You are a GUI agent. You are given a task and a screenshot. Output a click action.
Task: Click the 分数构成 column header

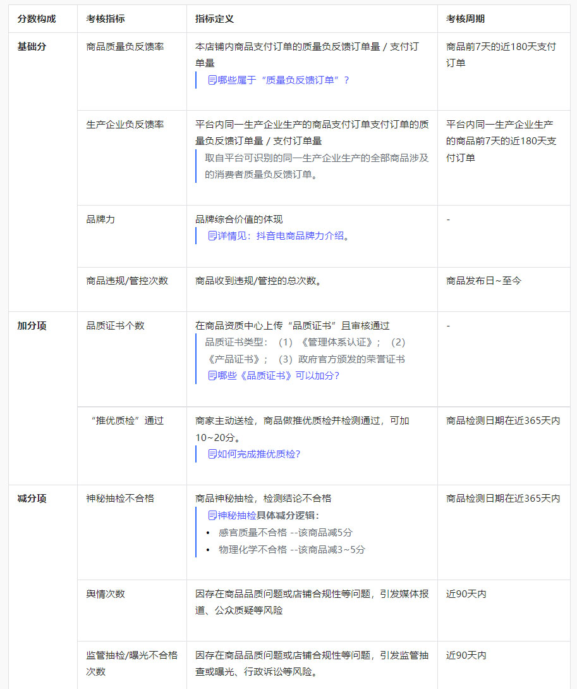(37, 19)
